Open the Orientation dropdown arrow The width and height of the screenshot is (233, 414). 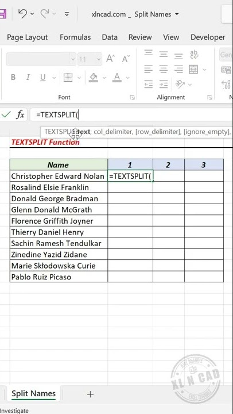pos(190,85)
